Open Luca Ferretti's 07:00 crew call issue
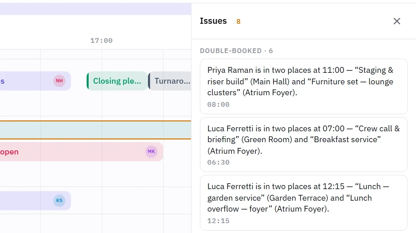Screen dimensions: 416x233 coord(304,145)
